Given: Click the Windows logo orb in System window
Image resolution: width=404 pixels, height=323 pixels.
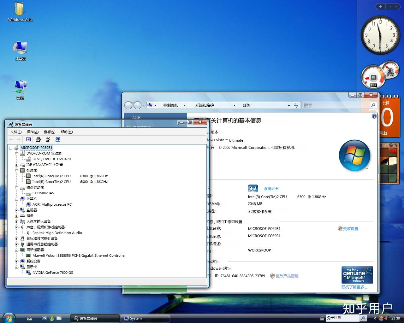Looking at the screenshot, I should pyautogui.click(x=354, y=156).
